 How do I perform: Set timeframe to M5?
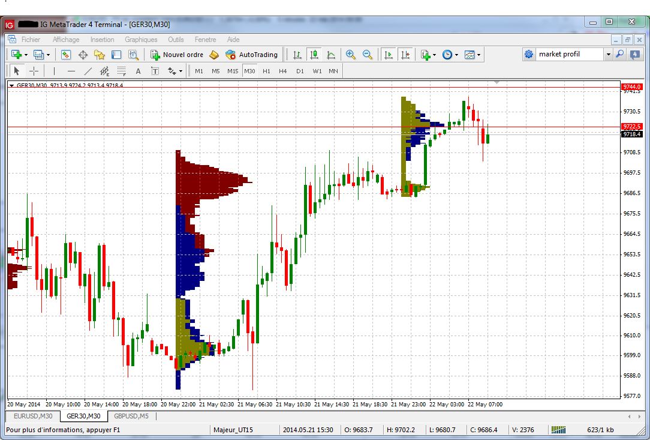[x=215, y=71]
